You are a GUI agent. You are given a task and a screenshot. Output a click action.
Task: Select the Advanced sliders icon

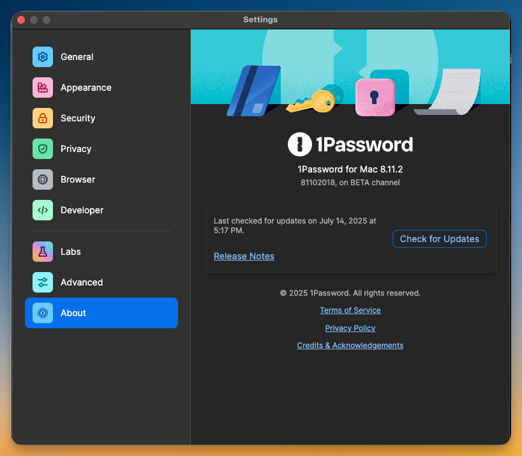[43, 282]
